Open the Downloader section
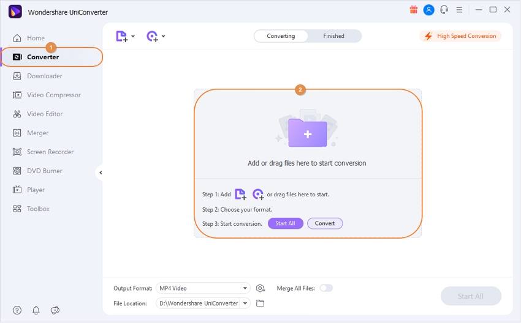The image size is (521, 323). coord(37,76)
